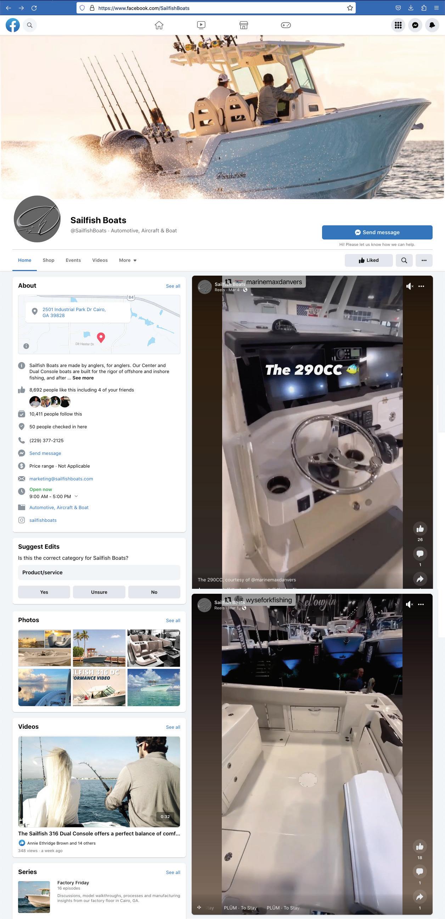
Task: Open the Factory Friday series title
Action: (73, 883)
